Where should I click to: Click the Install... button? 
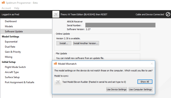coord(64,43)
